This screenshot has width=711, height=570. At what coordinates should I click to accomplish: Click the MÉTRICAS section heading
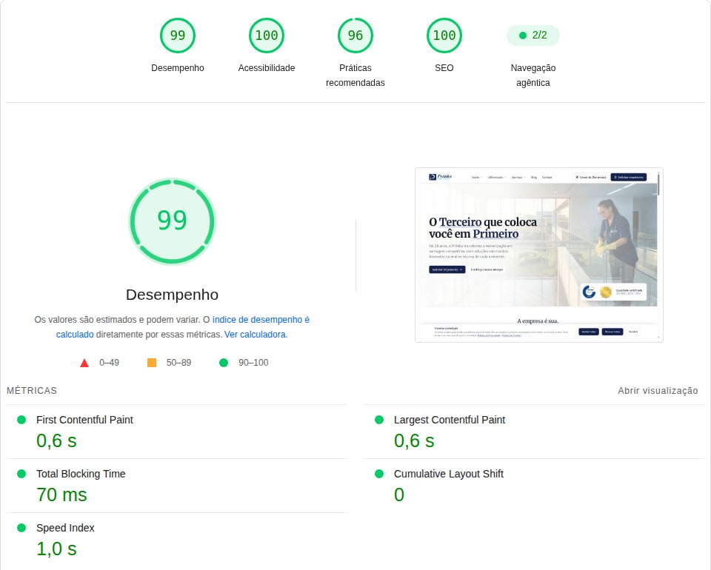[32, 391]
